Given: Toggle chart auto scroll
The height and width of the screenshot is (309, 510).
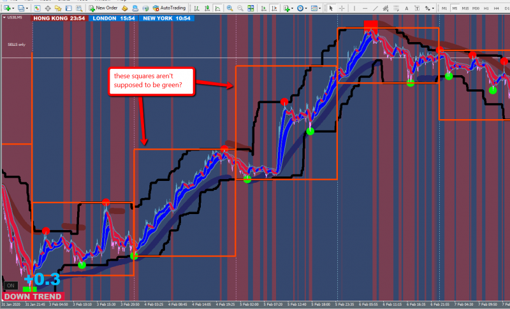Looking at the screenshot, I should 264,8.
